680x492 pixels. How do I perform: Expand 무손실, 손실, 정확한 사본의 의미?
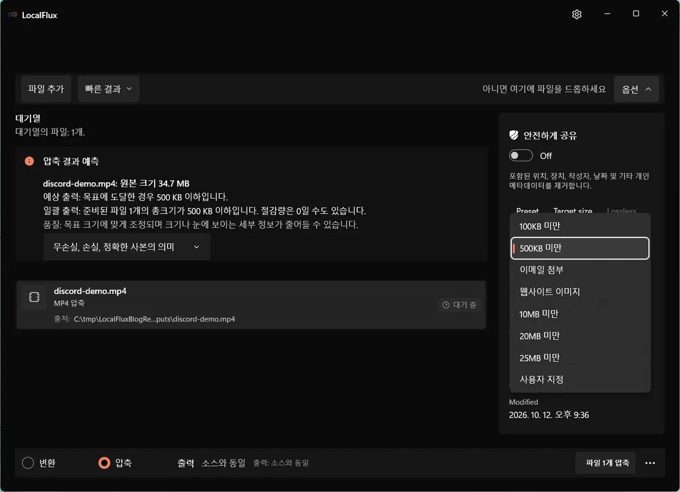pyautogui.click(x=127, y=247)
